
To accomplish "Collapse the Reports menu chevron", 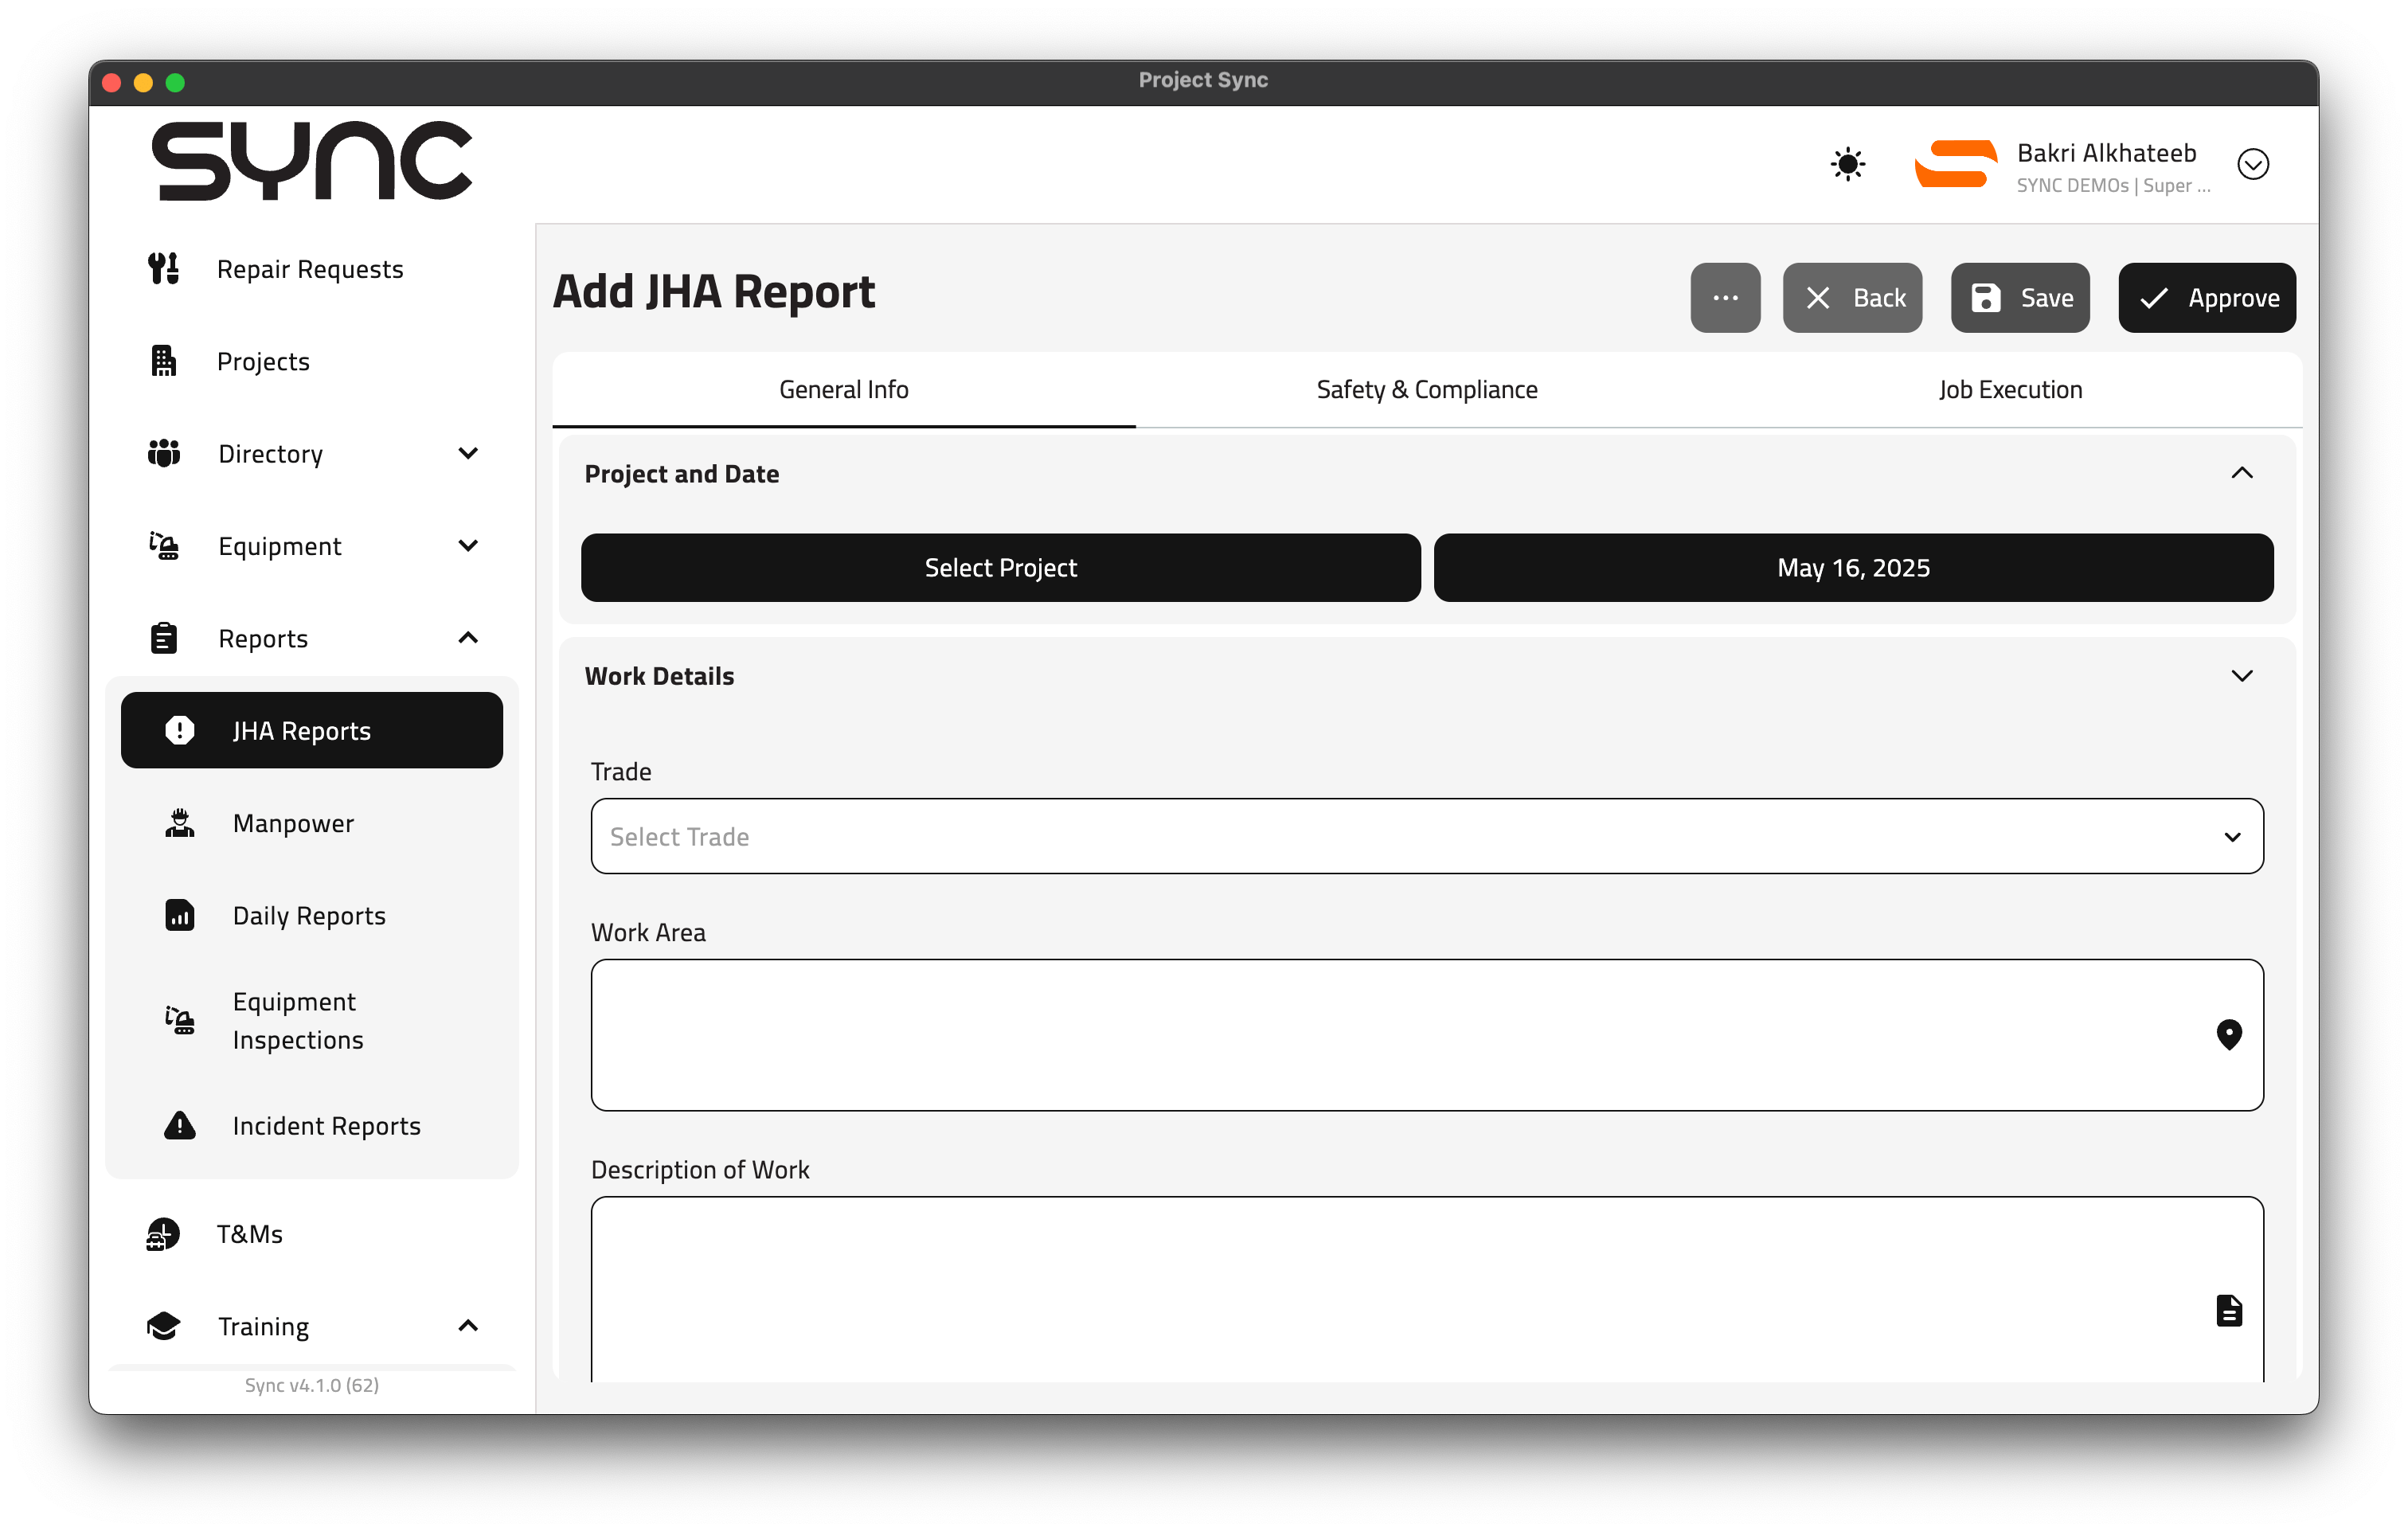I will (x=468, y=638).
